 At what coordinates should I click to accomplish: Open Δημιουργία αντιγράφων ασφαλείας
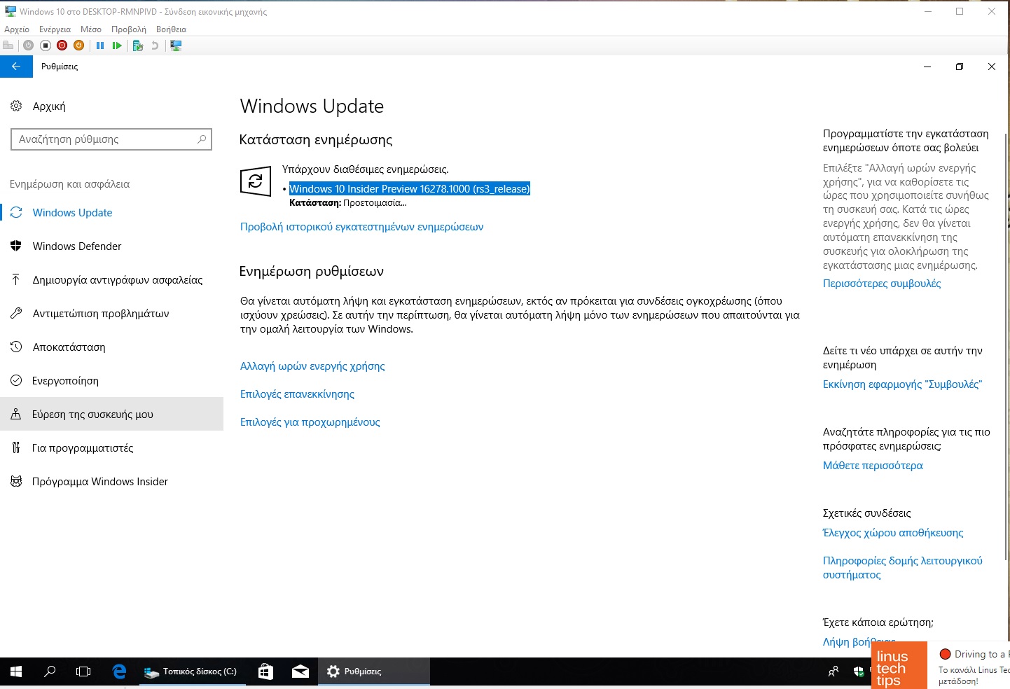pyautogui.click(x=111, y=280)
